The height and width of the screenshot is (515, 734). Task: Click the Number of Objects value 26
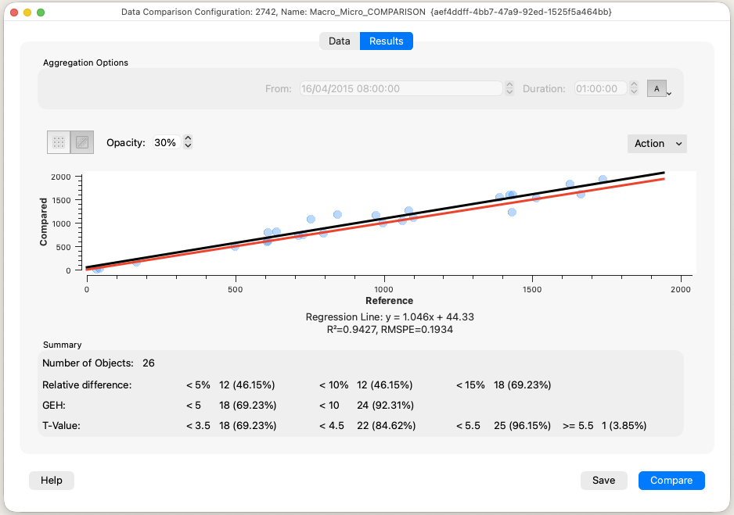(x=149, y=363)
